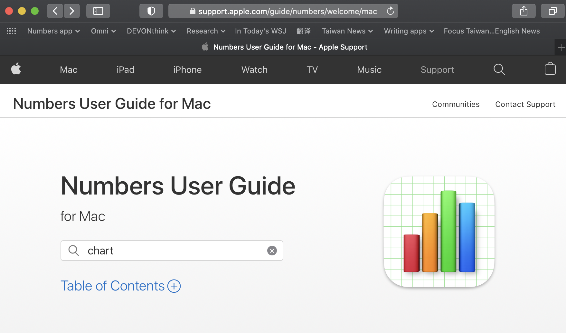Select the iPad navigation item

coord(126,70)
